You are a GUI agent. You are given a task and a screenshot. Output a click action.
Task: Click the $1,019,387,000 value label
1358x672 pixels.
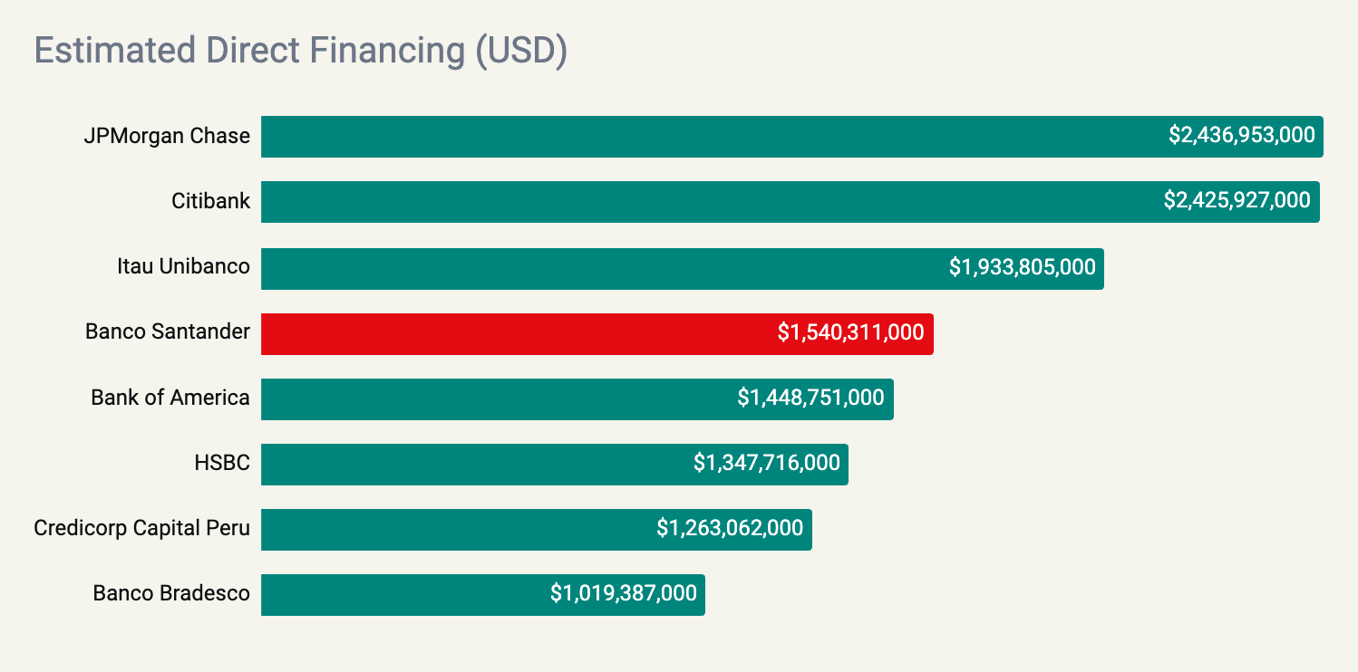coord(624,593)
